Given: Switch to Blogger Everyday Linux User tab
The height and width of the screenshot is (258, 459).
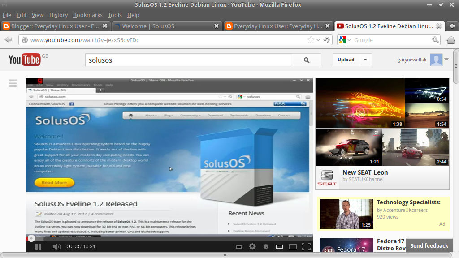Looking at the screenshot, I should 56,26.
